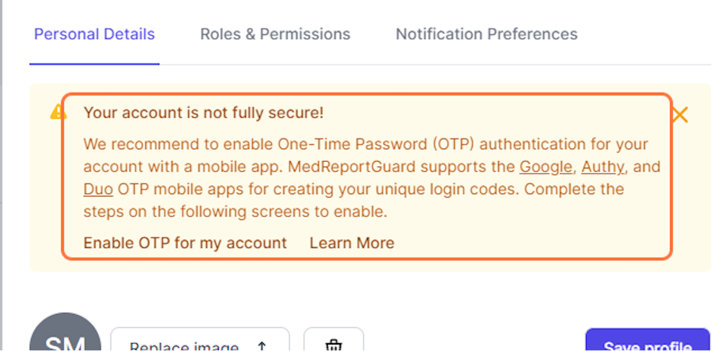
Task: Click the 'steps on the following screens' sentence
Action: point(207,211)
